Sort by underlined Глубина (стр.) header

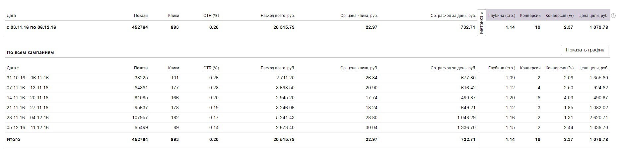point(502,68)
